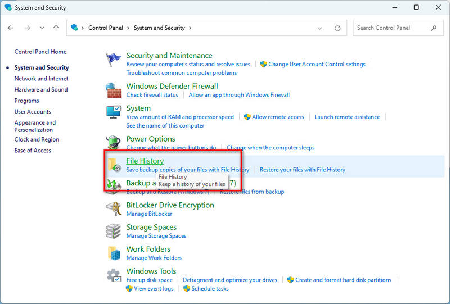See the name of this computer
The image size is (450, 304).
point(165,126)
